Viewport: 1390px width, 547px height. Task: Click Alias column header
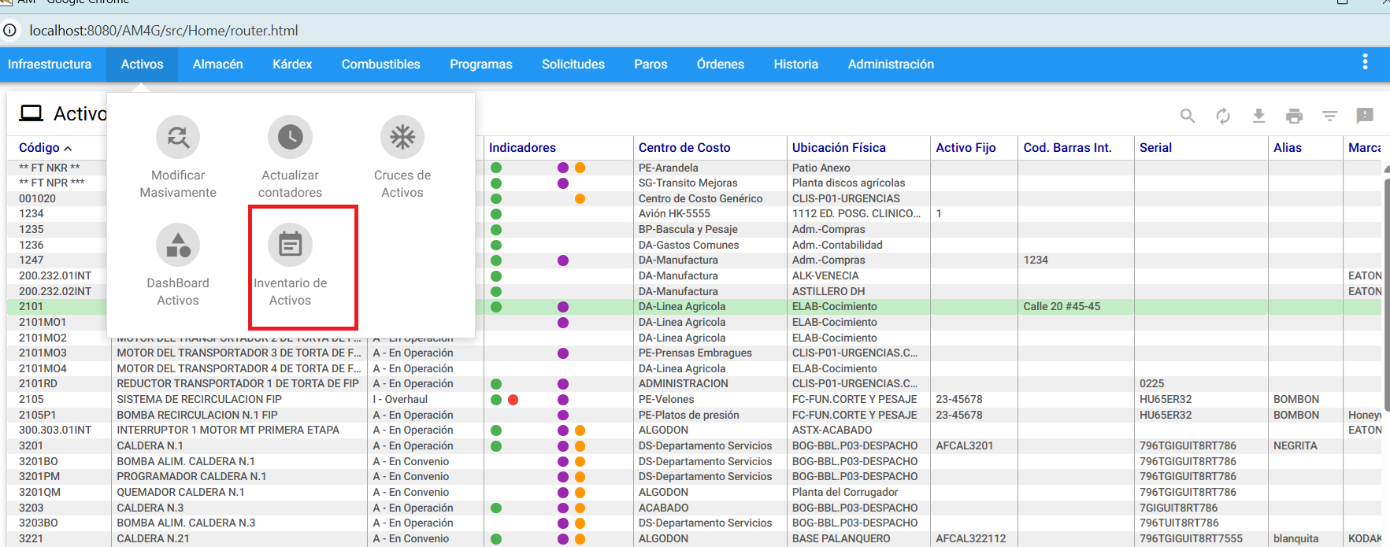[x=1288, y=147]
